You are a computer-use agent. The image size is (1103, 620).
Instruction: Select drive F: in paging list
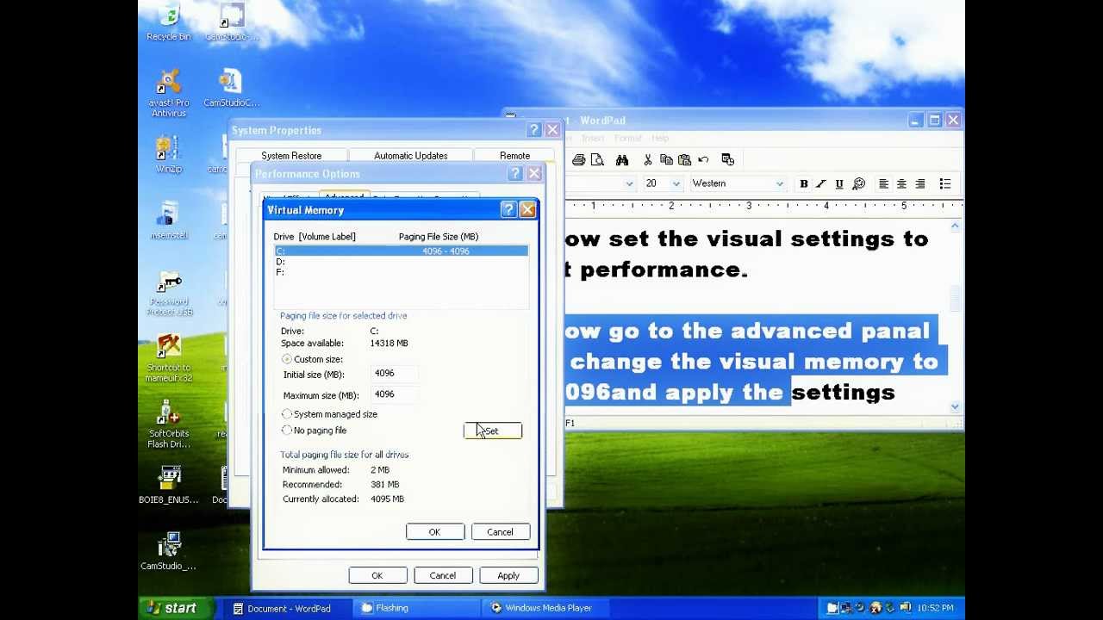pos(402,272)
